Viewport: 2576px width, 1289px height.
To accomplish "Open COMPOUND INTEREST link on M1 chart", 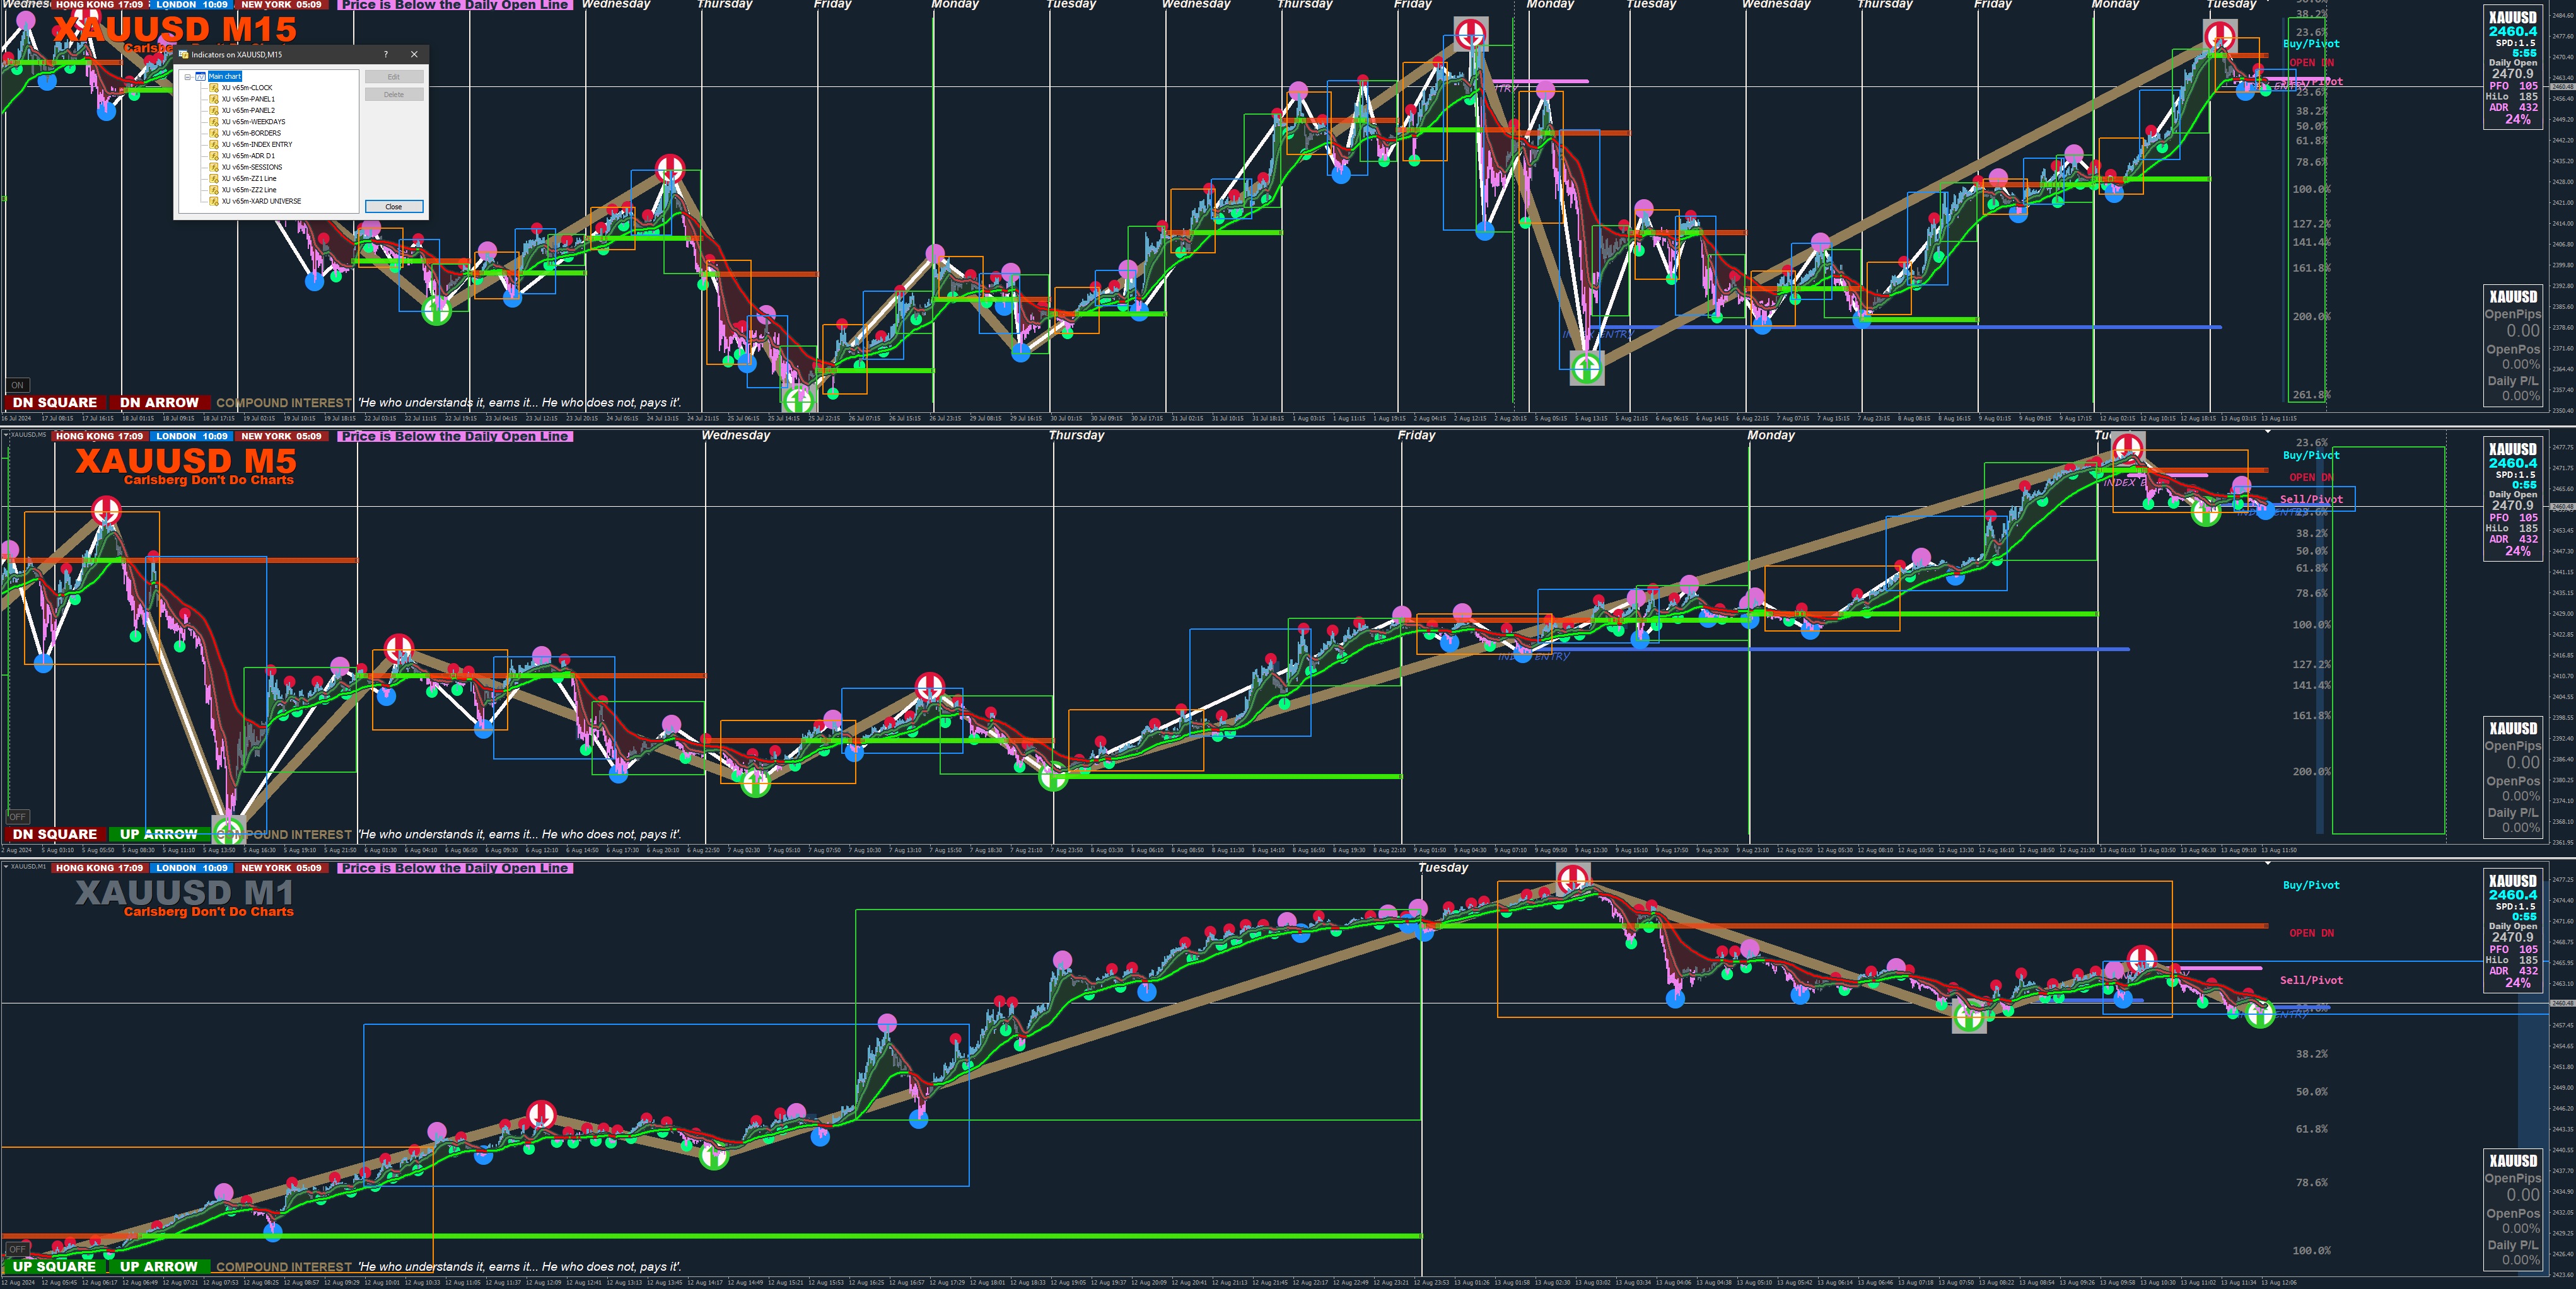I will click(x=284, y=1267).
